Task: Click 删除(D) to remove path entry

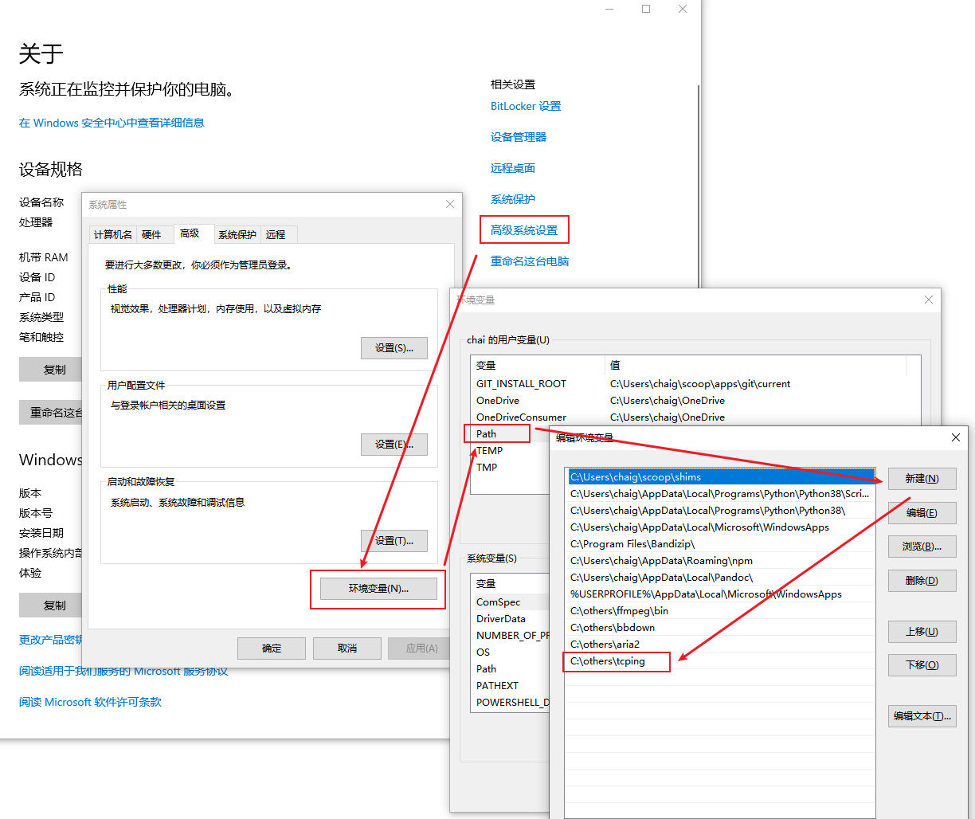Action: click(922, 581)
